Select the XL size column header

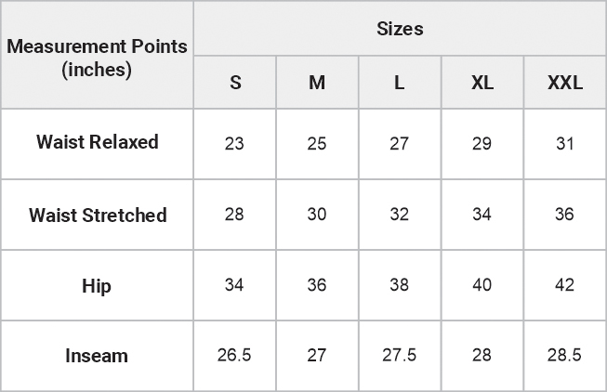(x=482, y=83)
